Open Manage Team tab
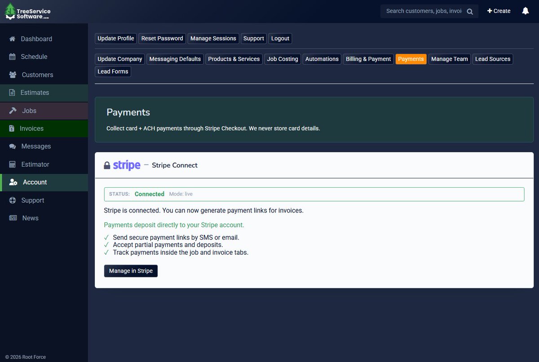 click(450, 59)
